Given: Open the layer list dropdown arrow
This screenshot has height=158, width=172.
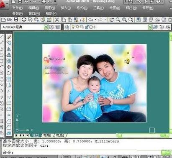Looking at the screenshot, I should click(150, 27).
